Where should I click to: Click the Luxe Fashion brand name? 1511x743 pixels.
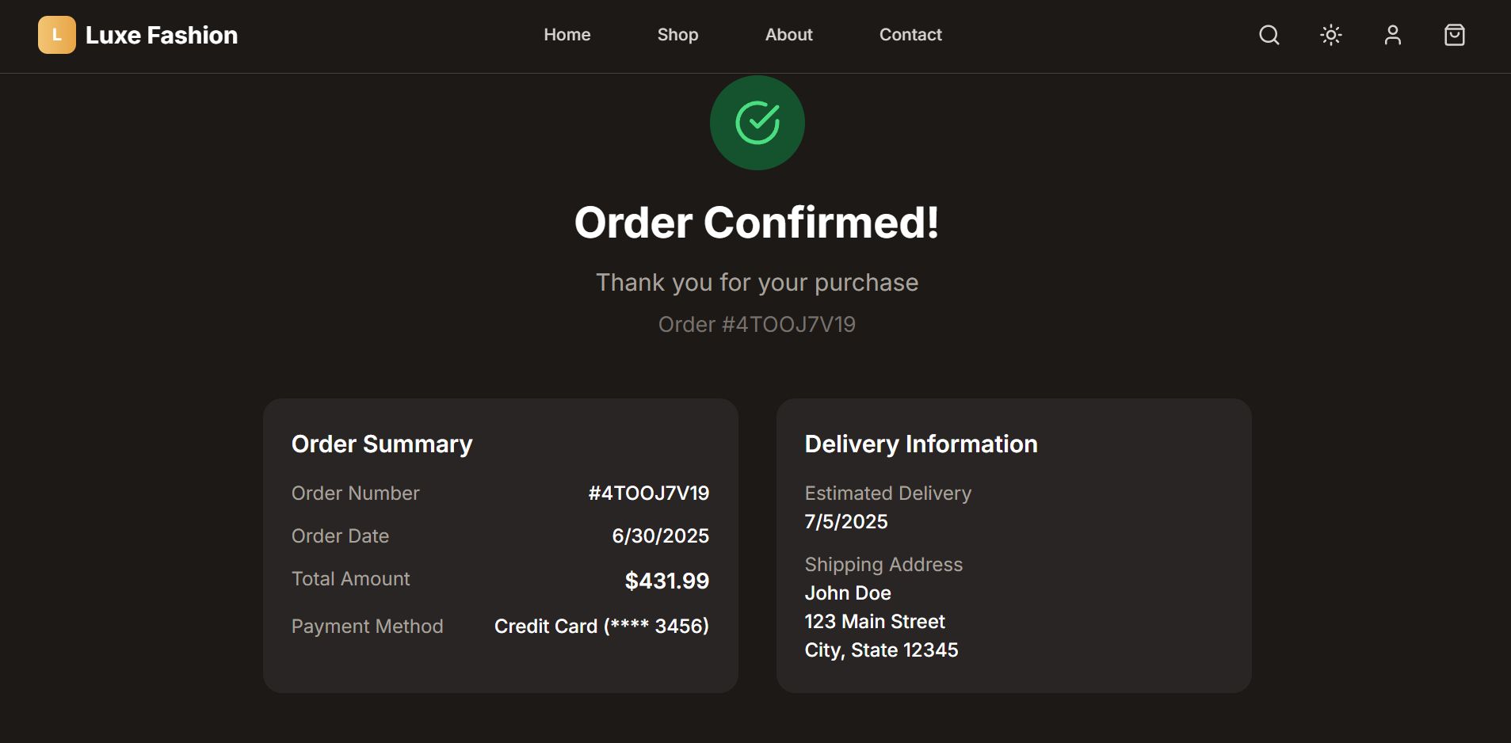click(162, 35)
